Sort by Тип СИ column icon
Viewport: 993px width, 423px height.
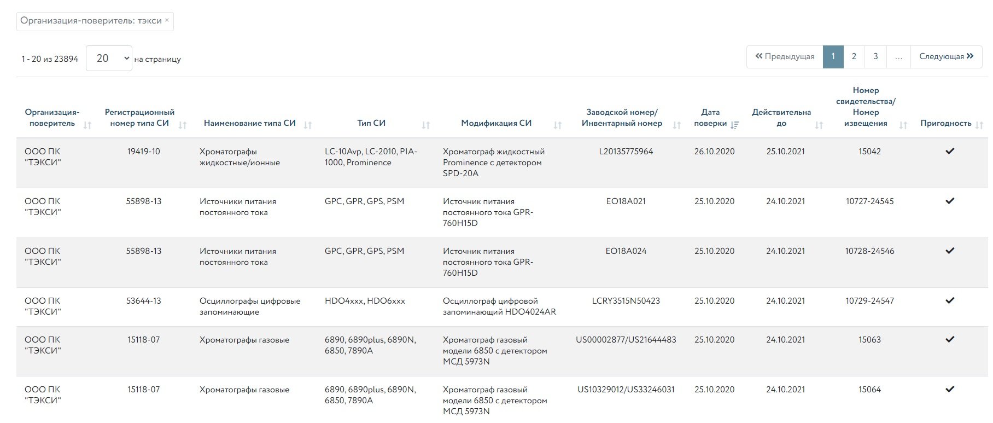point(426,125)
